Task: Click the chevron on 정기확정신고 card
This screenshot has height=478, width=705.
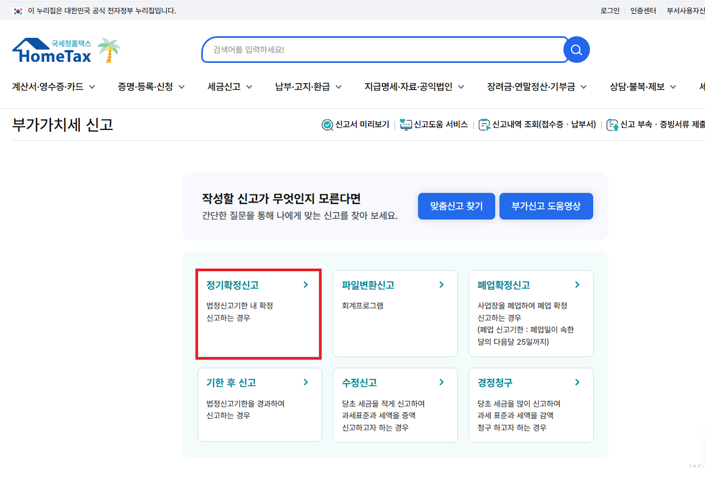Action: click(x=306, y=285)
